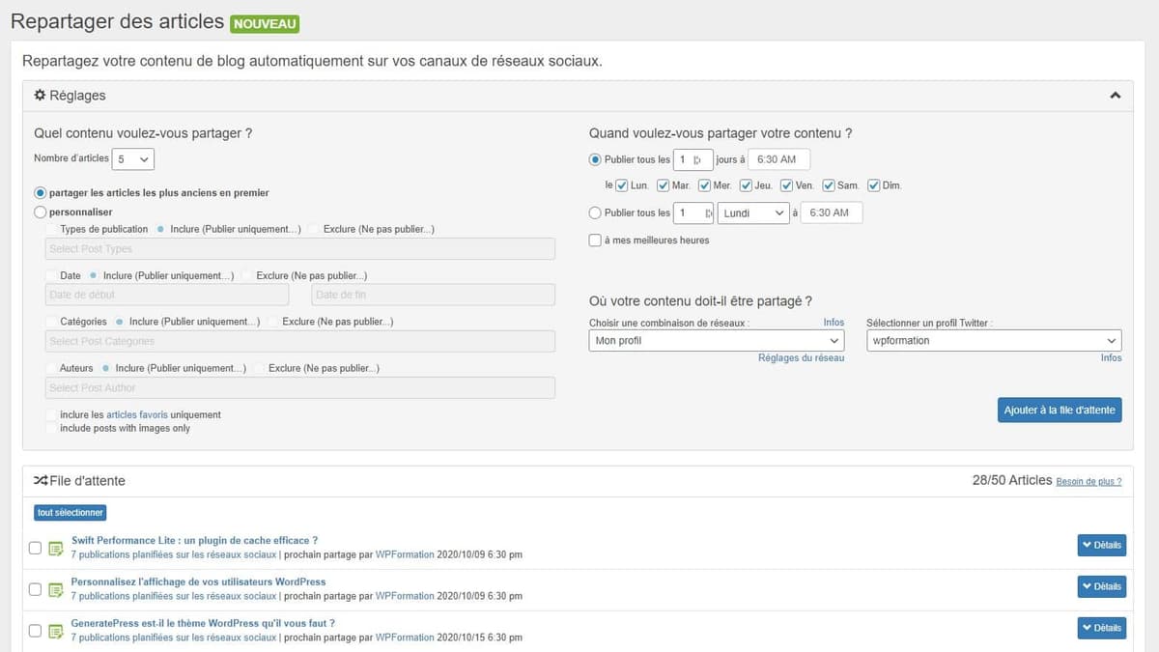Open the Nombre d'articles dropdown
1159x652 pixels.
click(x=132, y=157)
